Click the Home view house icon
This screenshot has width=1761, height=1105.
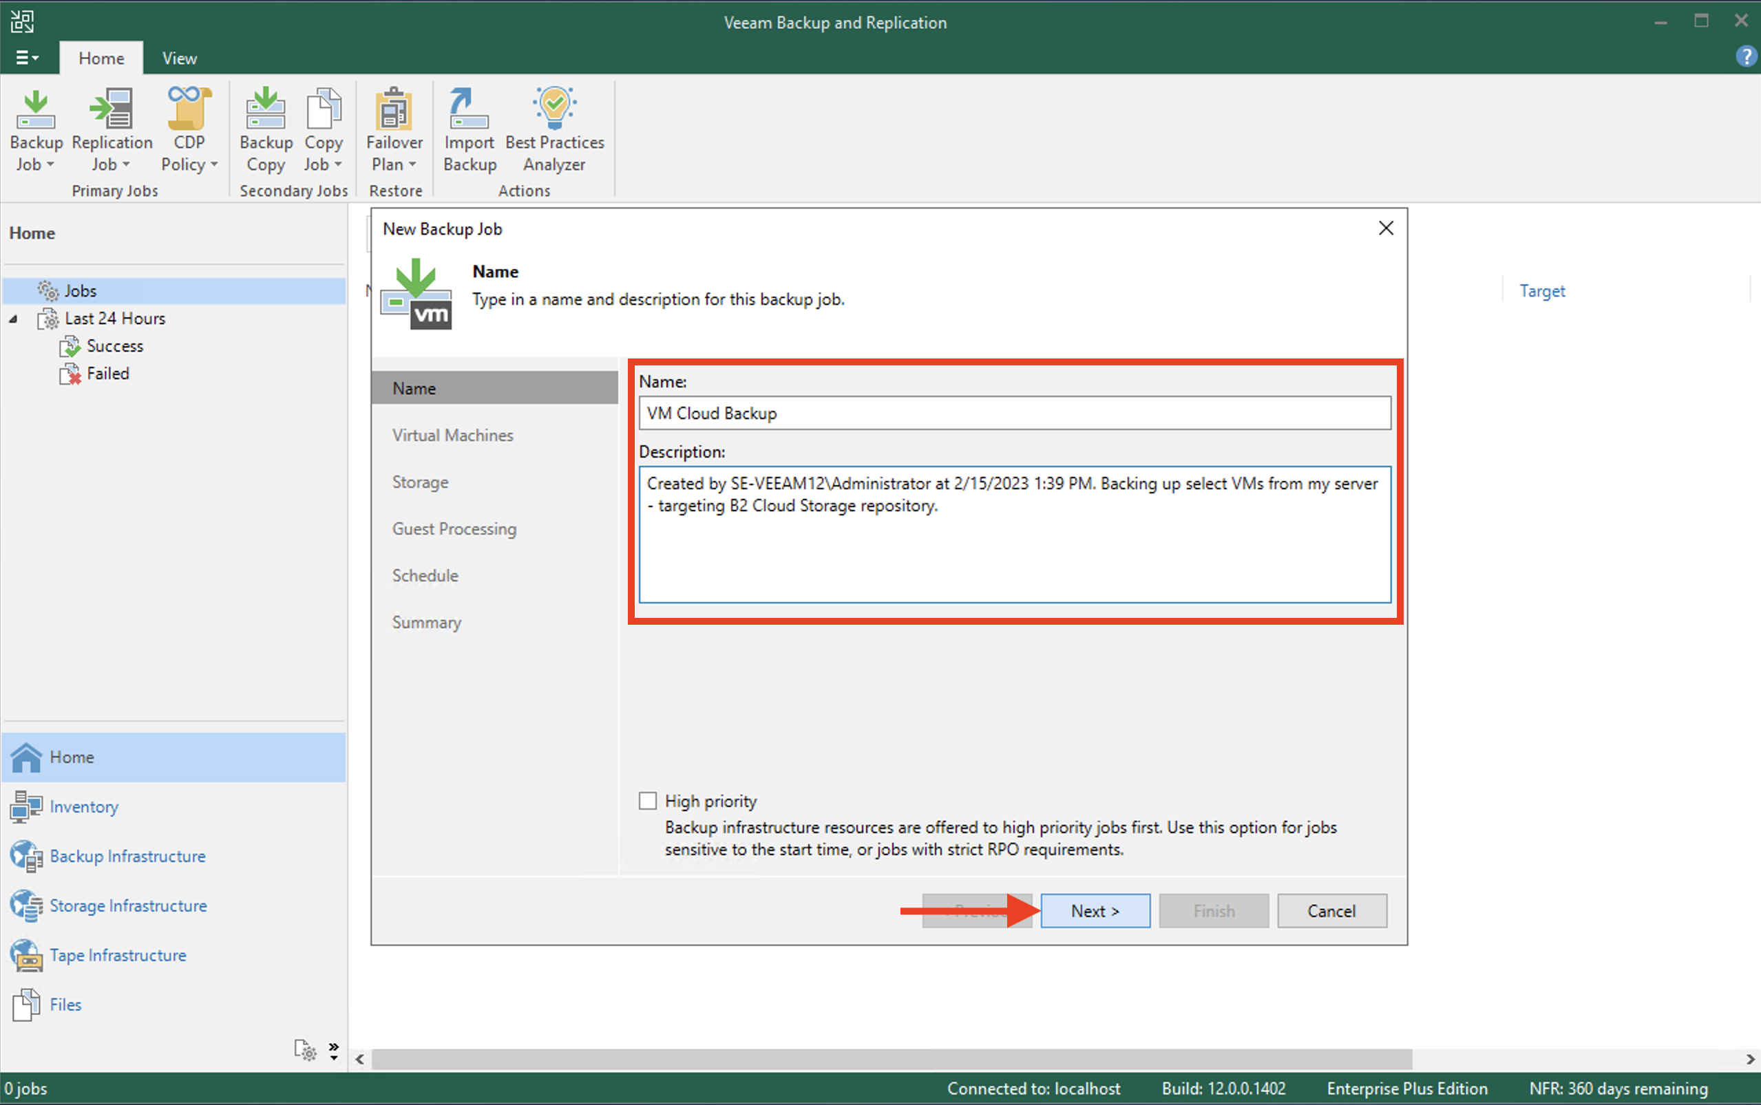tap(26, 757)
